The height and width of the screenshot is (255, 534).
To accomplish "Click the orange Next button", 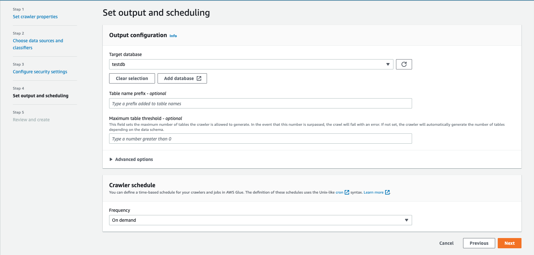I will coord(509,243).
